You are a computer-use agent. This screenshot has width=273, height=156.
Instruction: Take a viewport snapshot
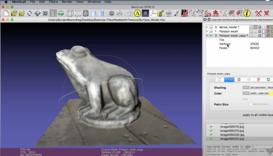[45, 13]
